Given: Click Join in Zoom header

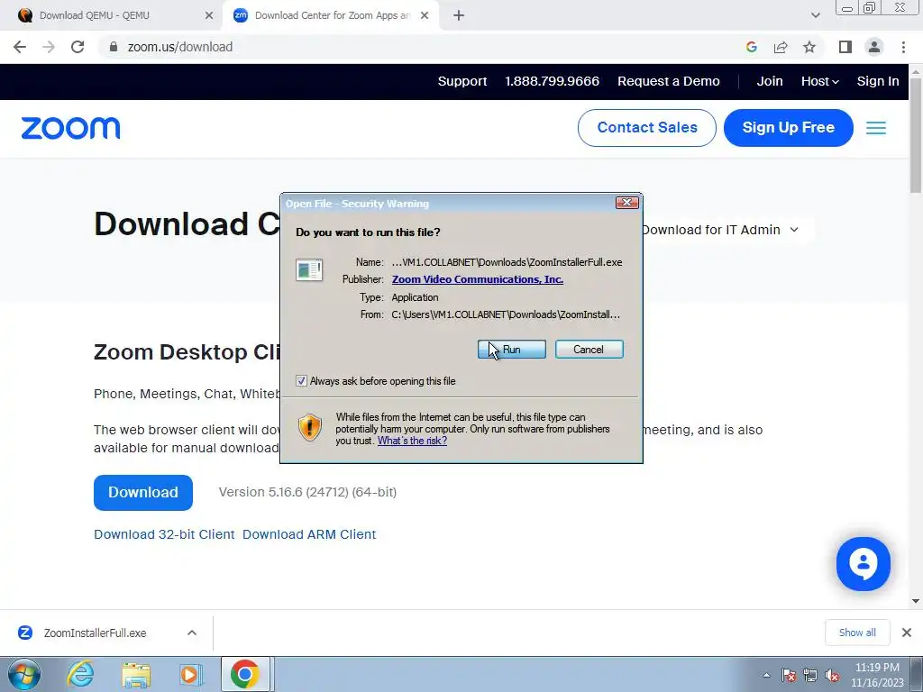Looking at the screenshot, I should [770, 81].
